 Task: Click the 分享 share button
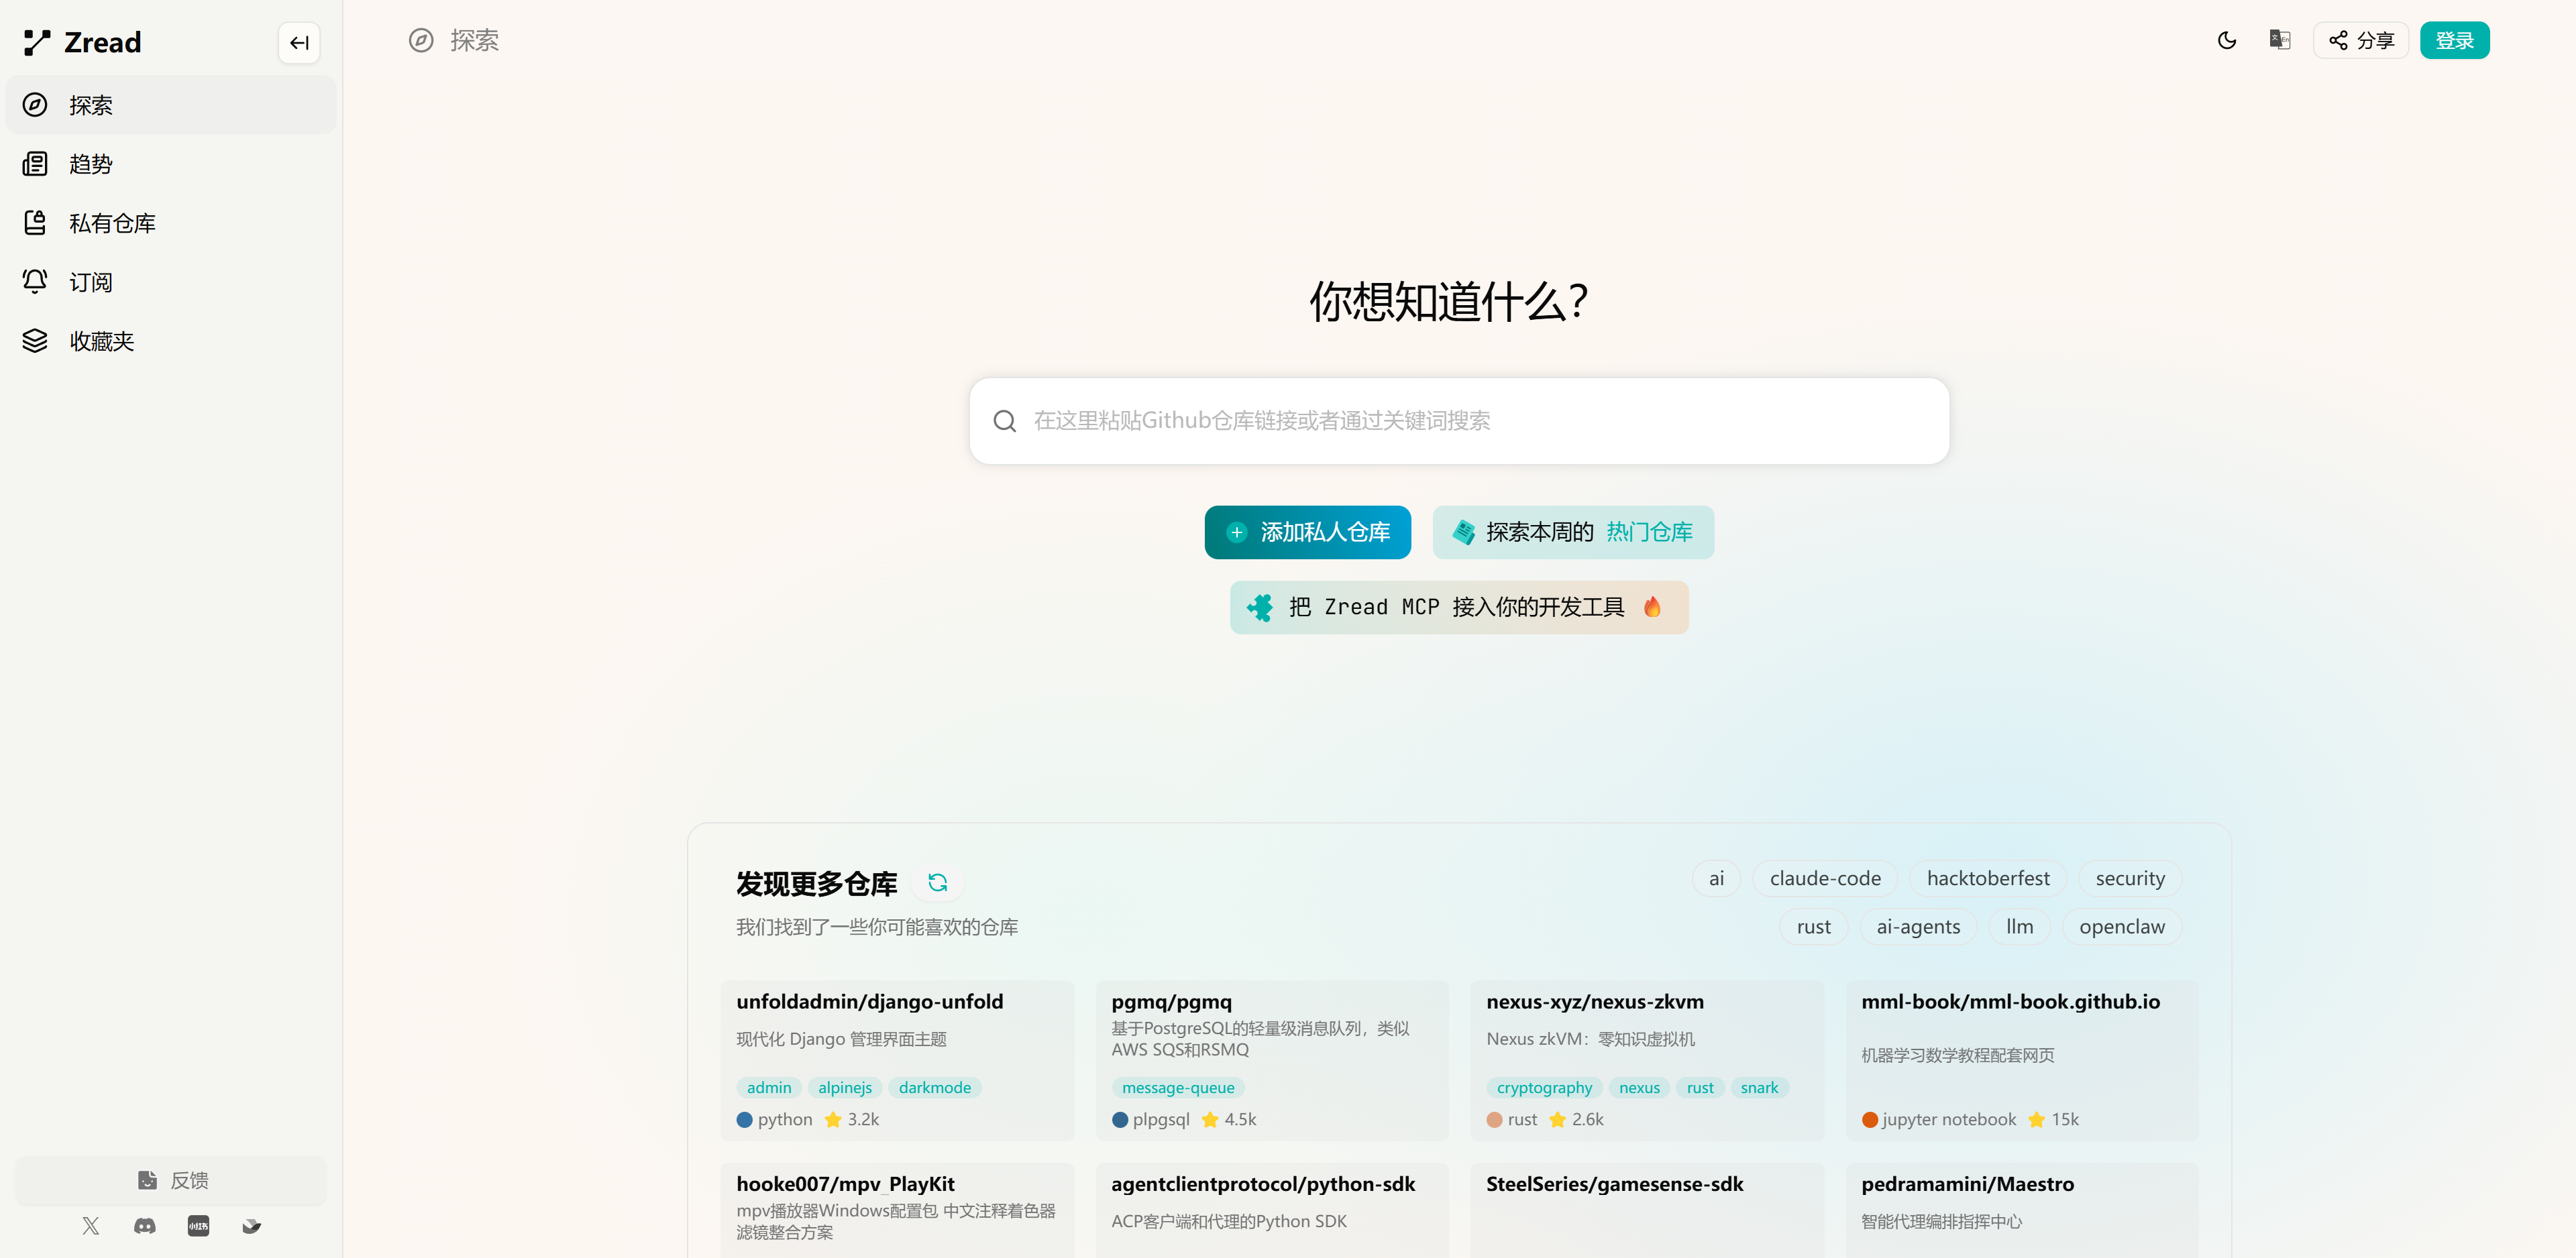2360,40
